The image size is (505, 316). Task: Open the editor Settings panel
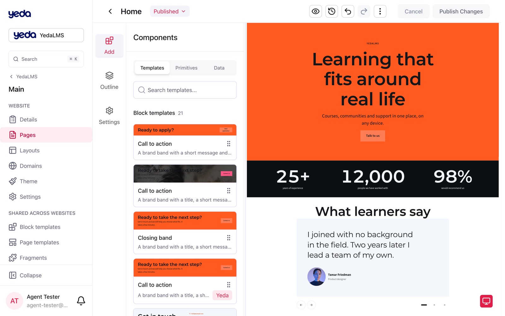pyautogui.click(x=109, y=116)
